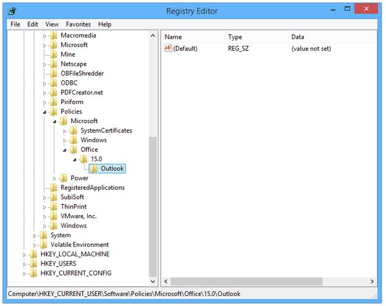Collapse the Policies key
This screenshot has width=386, height=306.
pos(44,112)
